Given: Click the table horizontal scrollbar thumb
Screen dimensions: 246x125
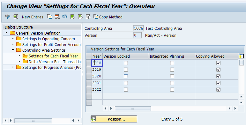Looking at the screenshot, I should click(133, 109).
